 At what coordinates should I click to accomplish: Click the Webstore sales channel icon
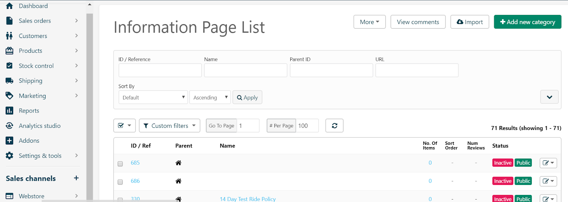coord(10,196)
